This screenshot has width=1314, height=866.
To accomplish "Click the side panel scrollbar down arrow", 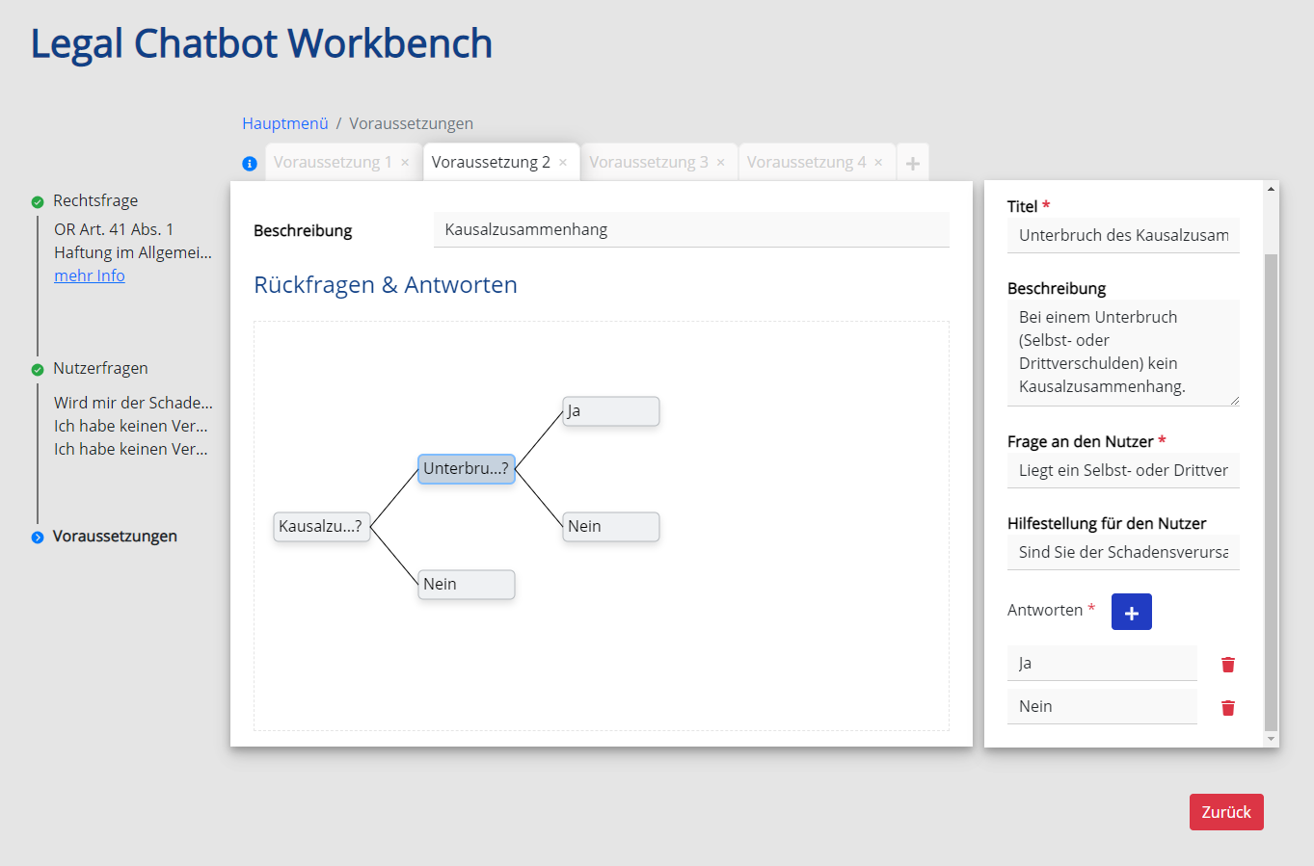I will pos(1272,739).
